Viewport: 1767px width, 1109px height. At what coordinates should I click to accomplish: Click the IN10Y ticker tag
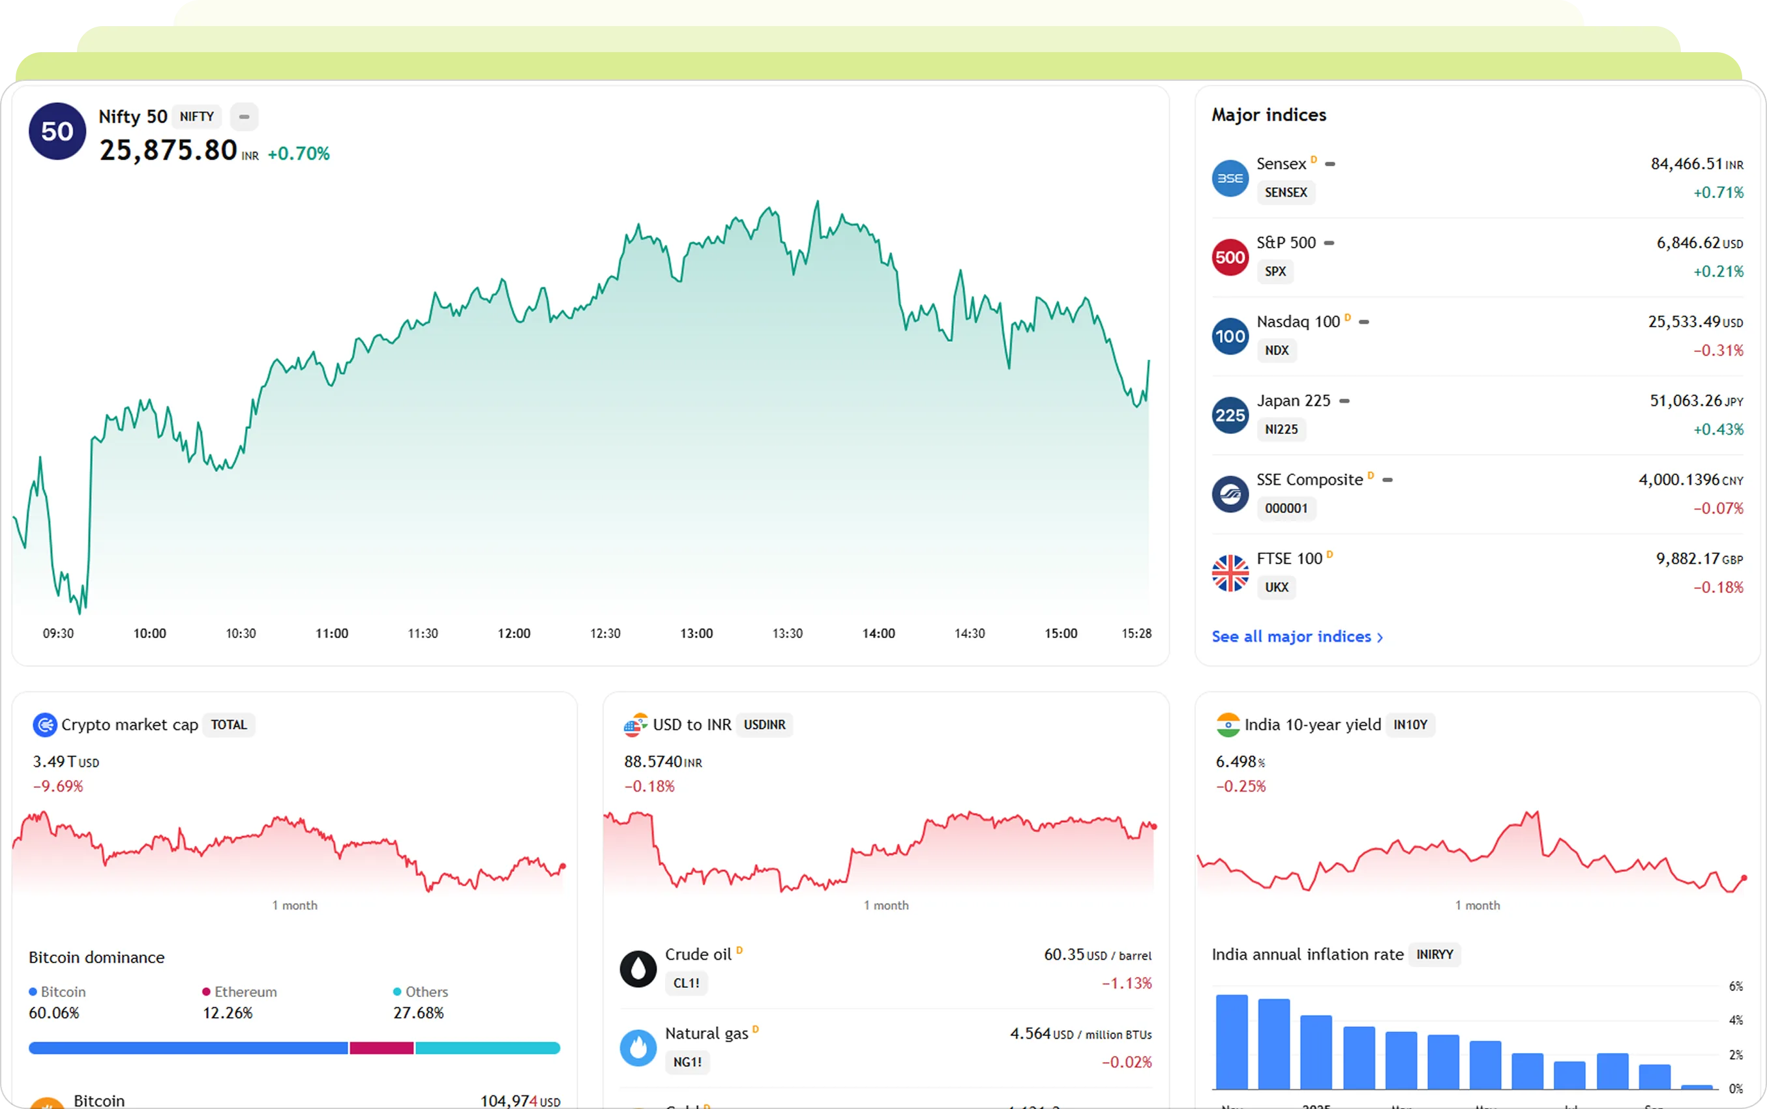[x=1410, y=725]
